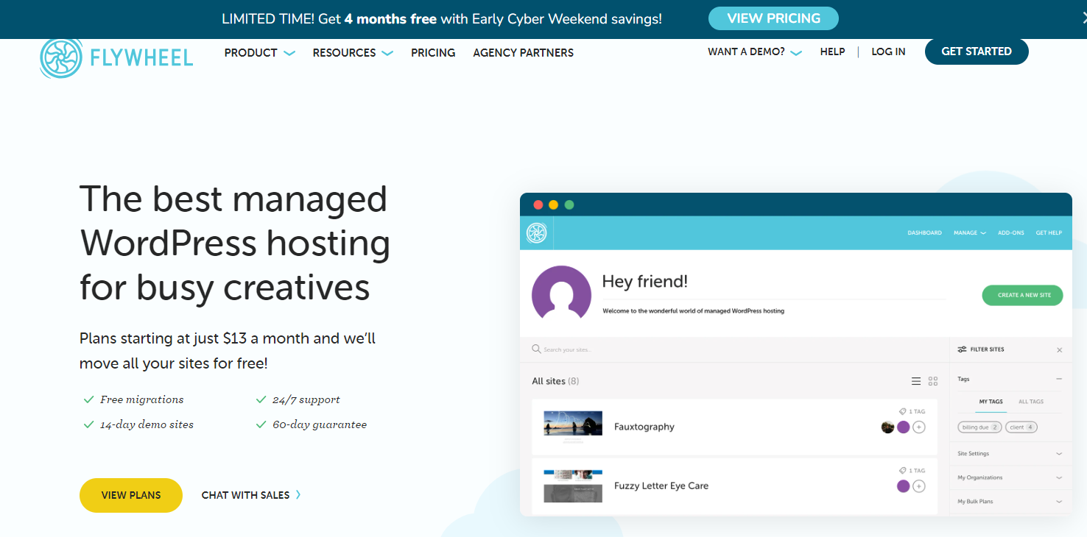
Task: Switch to the ALL TAGS tab
Action: click(1032, 402)
